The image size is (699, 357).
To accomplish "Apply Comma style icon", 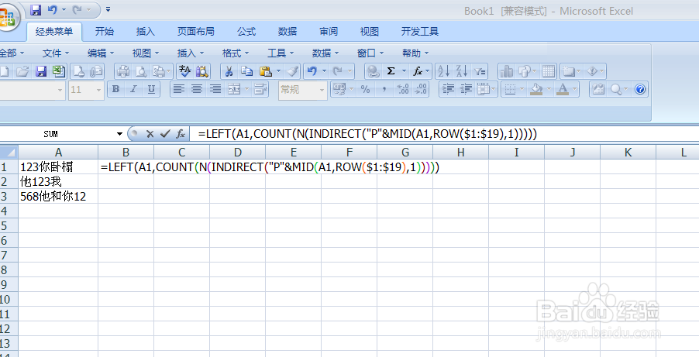I will tap(384, 90).
